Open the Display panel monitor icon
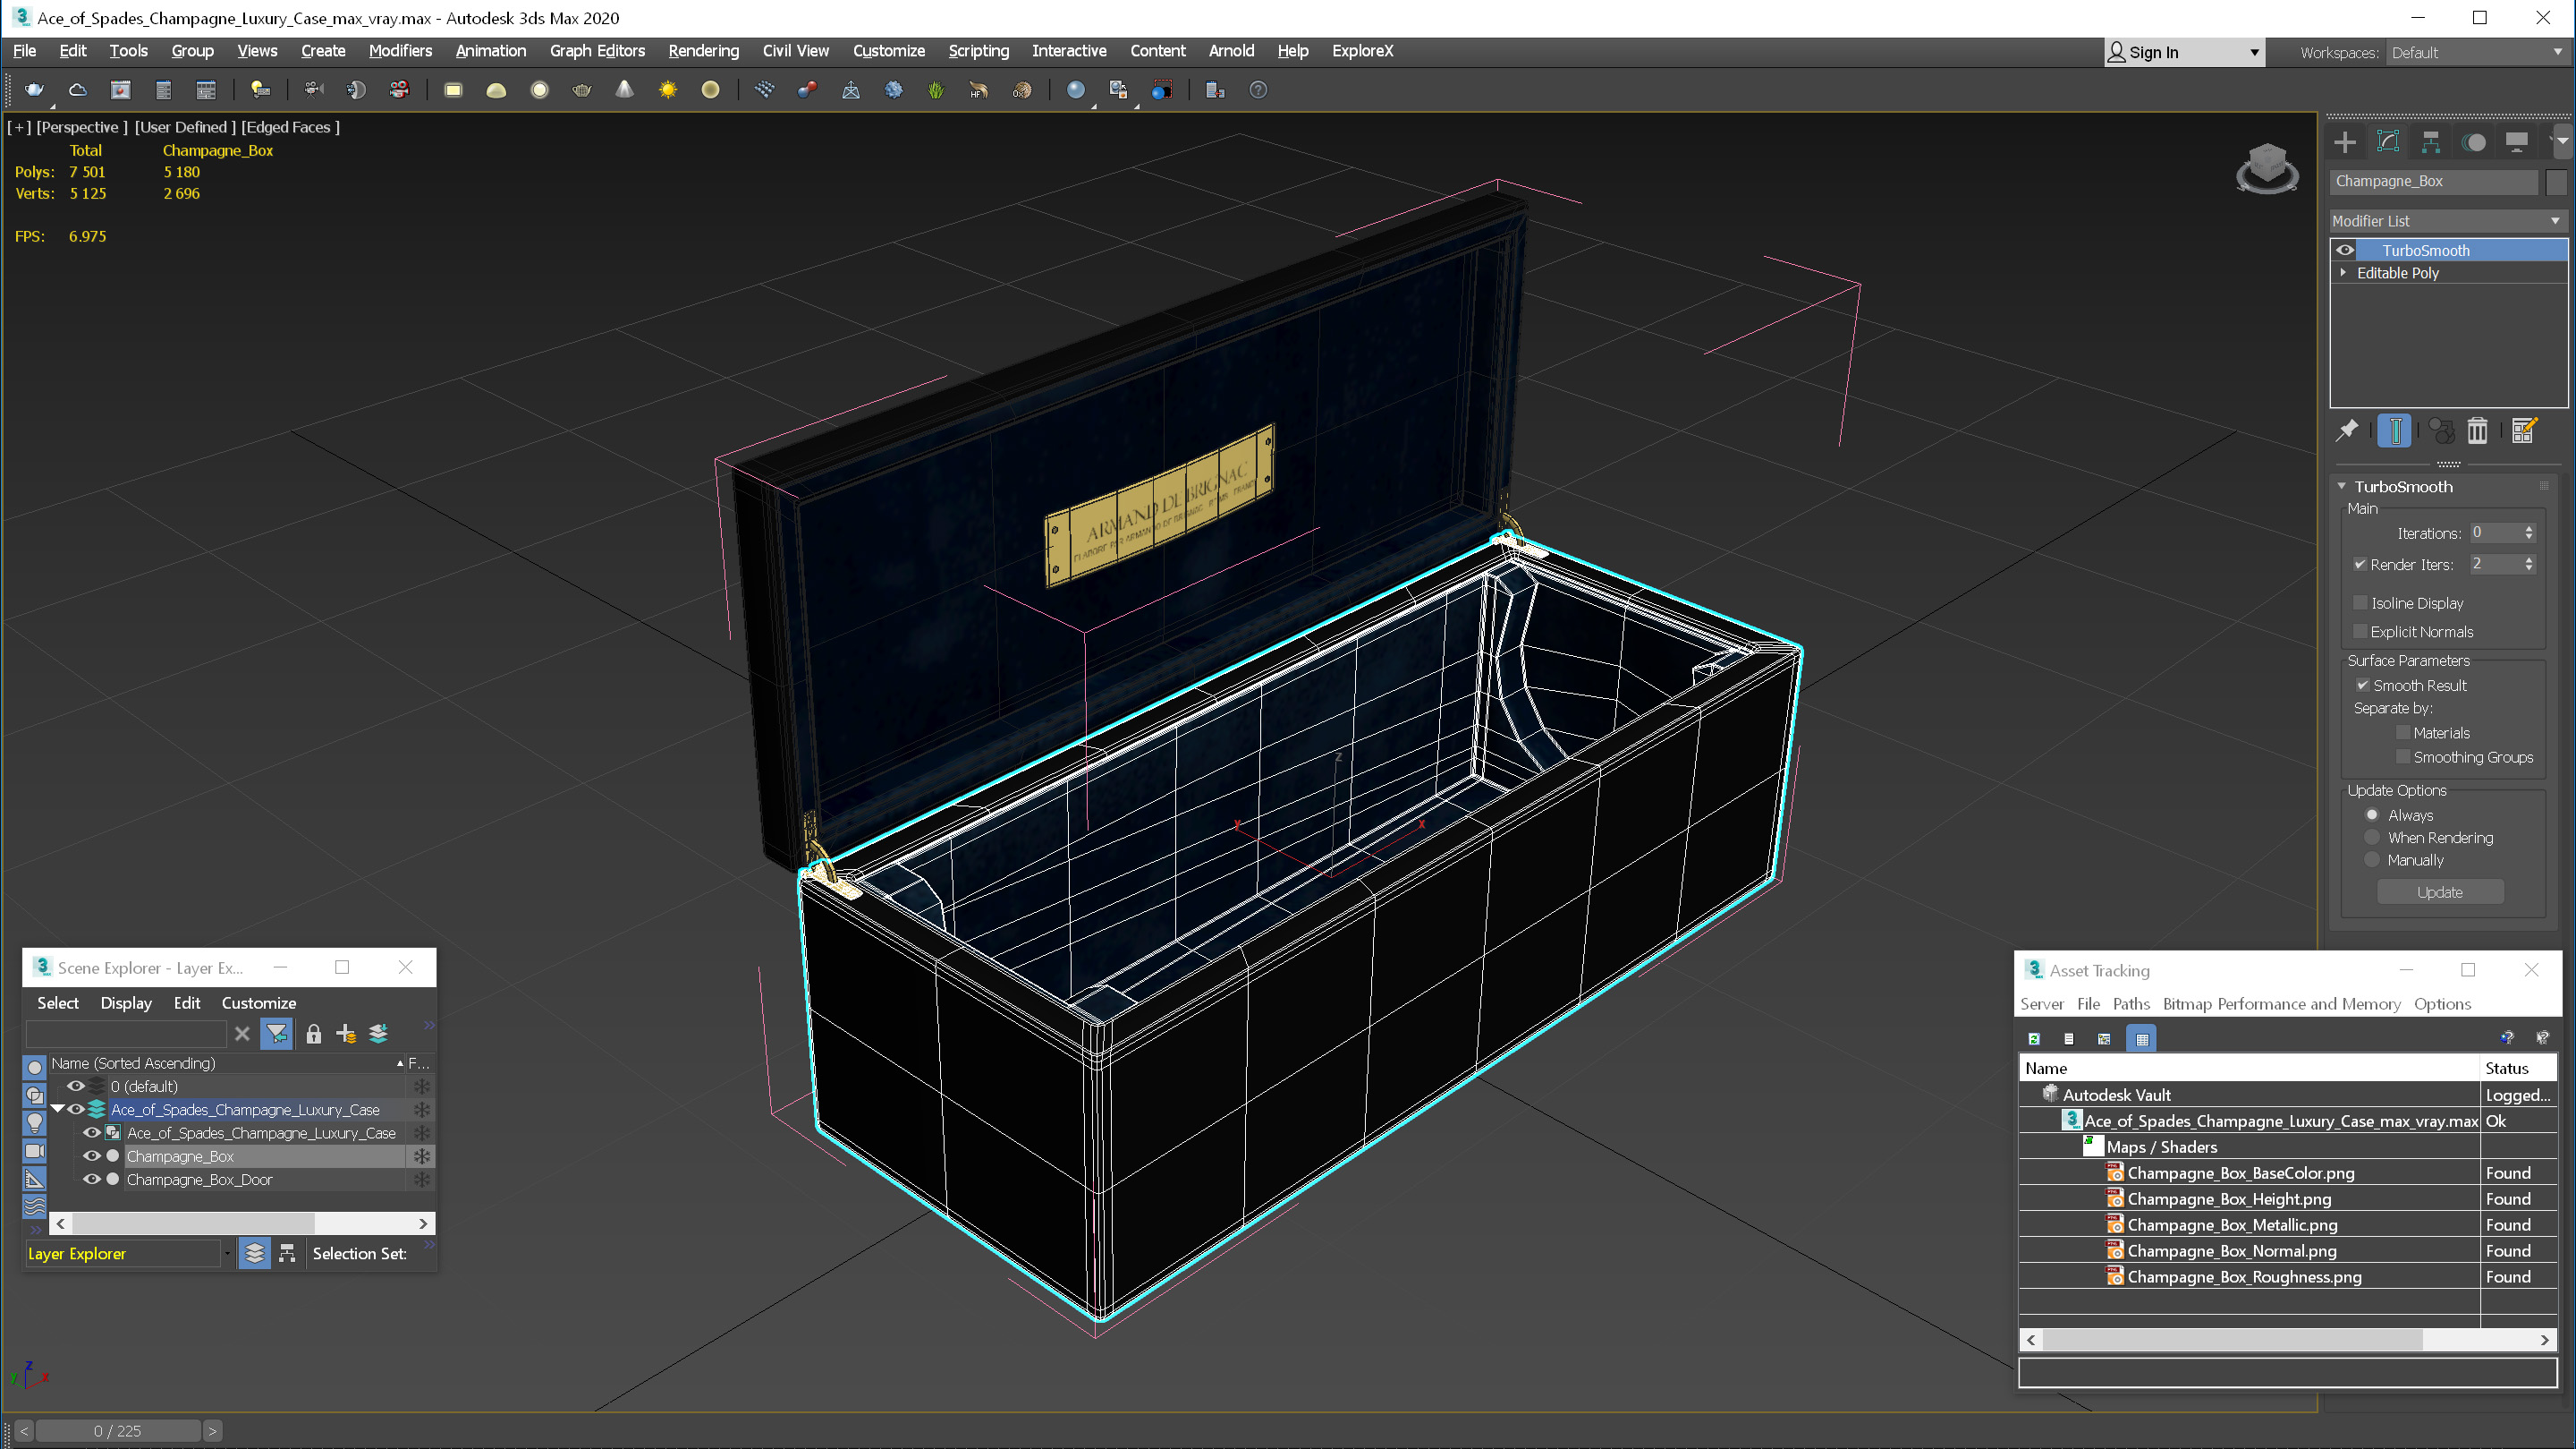 pyautogui.click(x=2517, y=142)
